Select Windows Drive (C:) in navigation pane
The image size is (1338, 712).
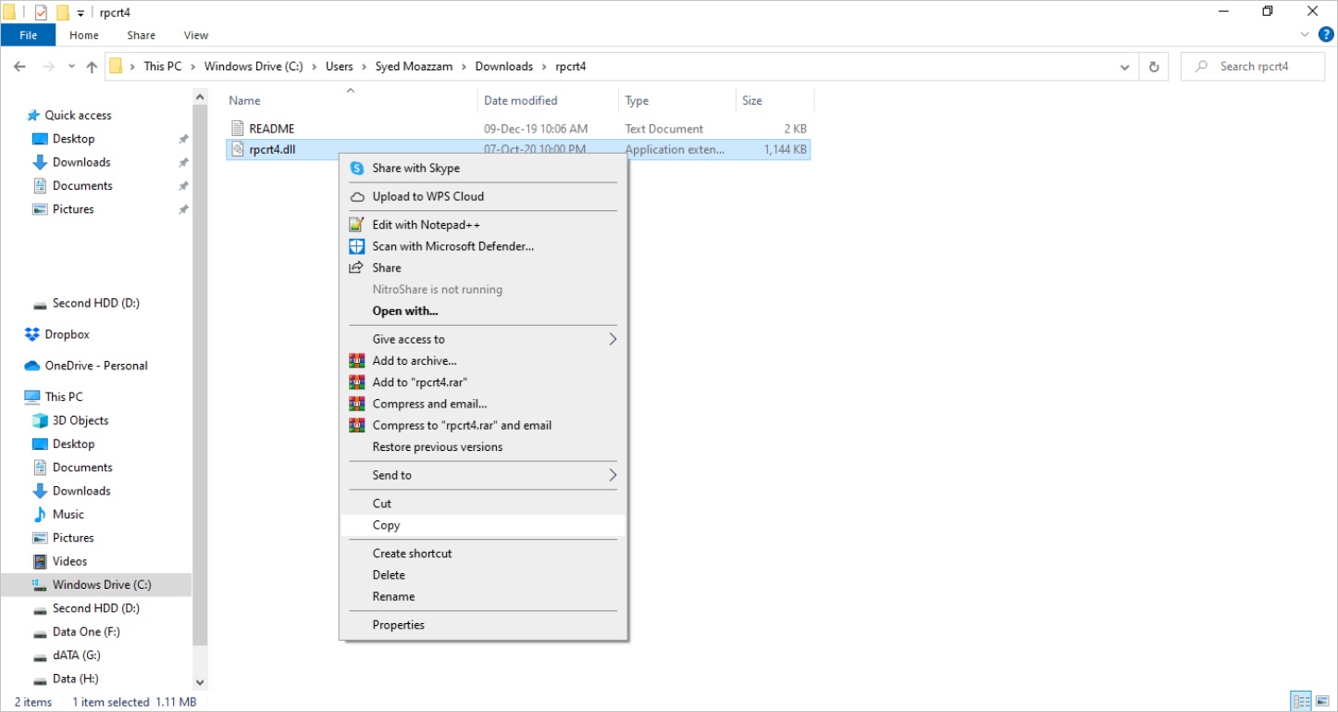tap(101, 585)
